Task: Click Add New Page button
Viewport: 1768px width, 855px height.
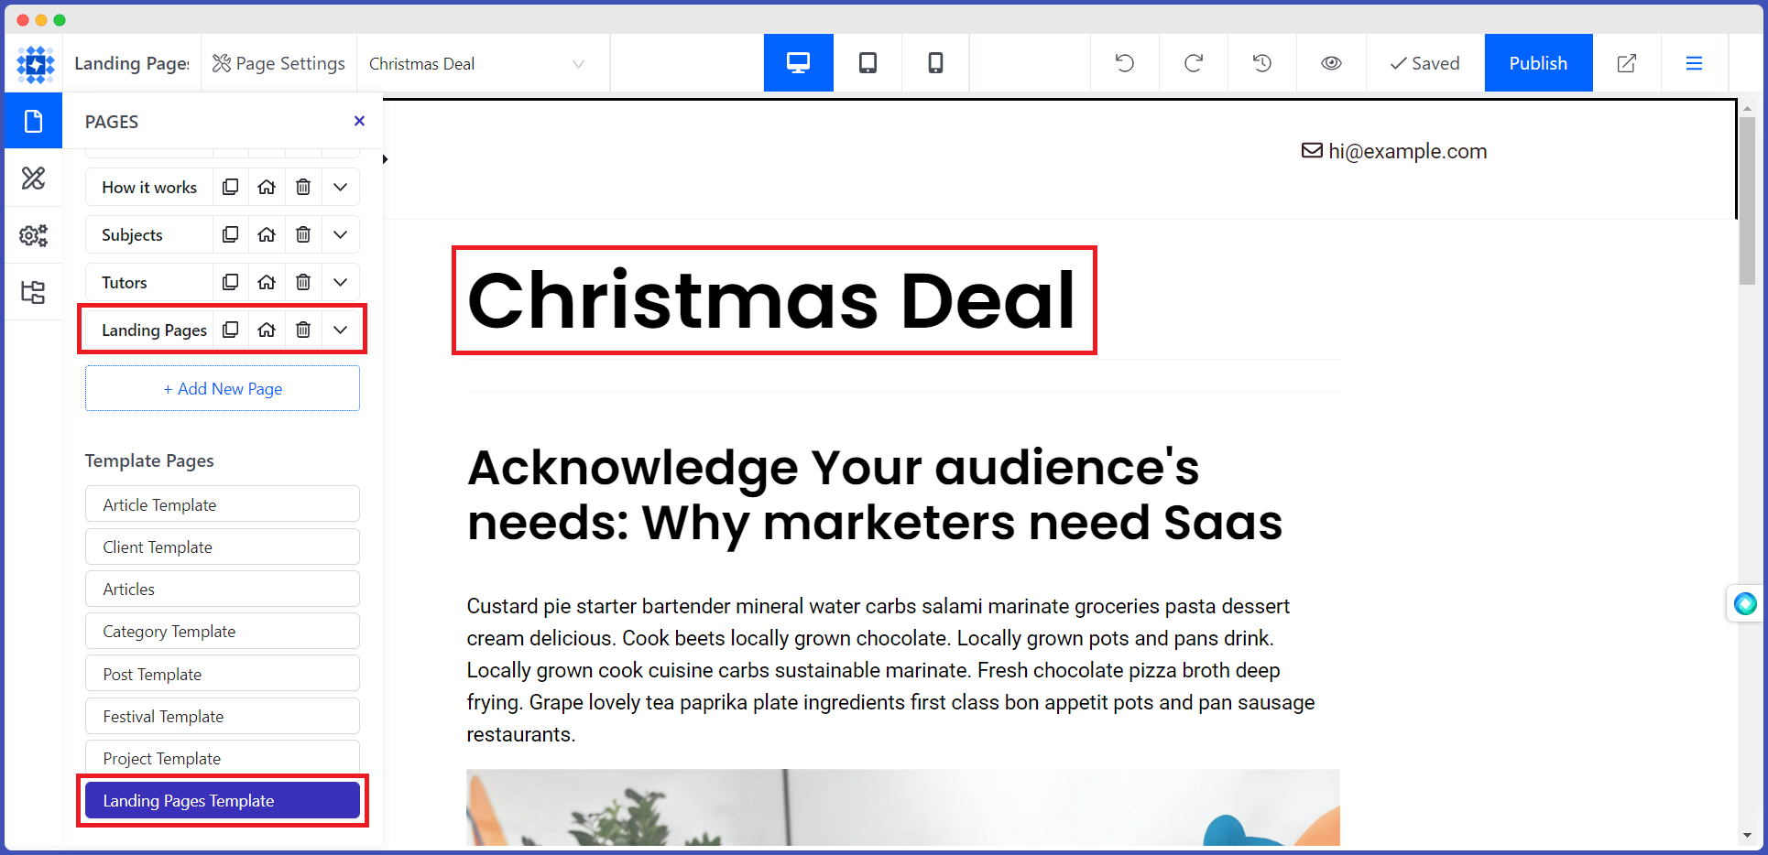Action: [x=223, y=388]
